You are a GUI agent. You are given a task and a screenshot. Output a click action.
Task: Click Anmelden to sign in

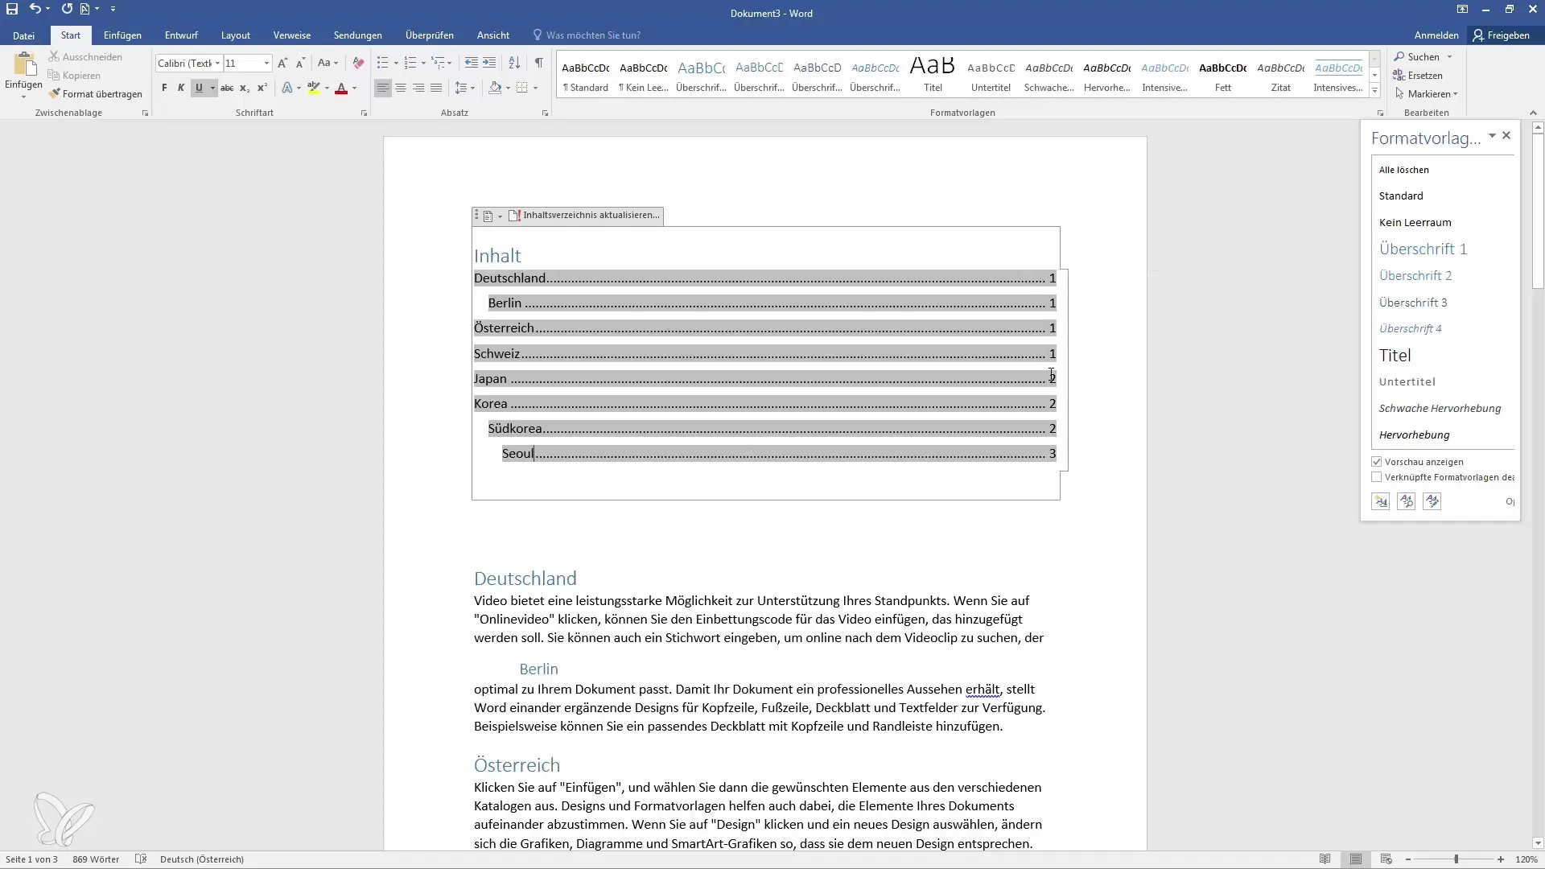point(1436,35)
